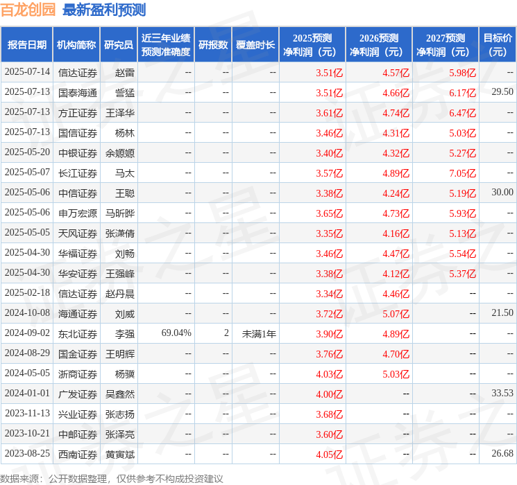Click institution 西南证券
Image resolution: width=517 pixels, height=485 pixels.
pyautogui.click(x=78, y=455)
